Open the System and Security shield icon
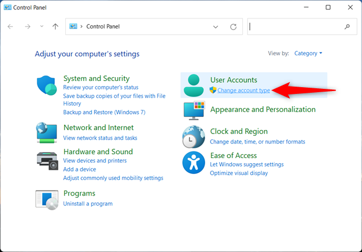This screenshot has height=252, width=362. (46, 85)
